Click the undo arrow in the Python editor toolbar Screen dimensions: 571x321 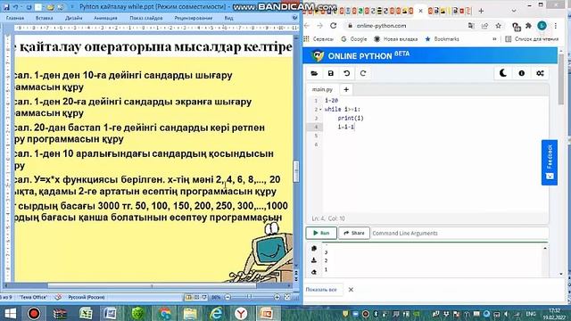[x=347, y=73]
